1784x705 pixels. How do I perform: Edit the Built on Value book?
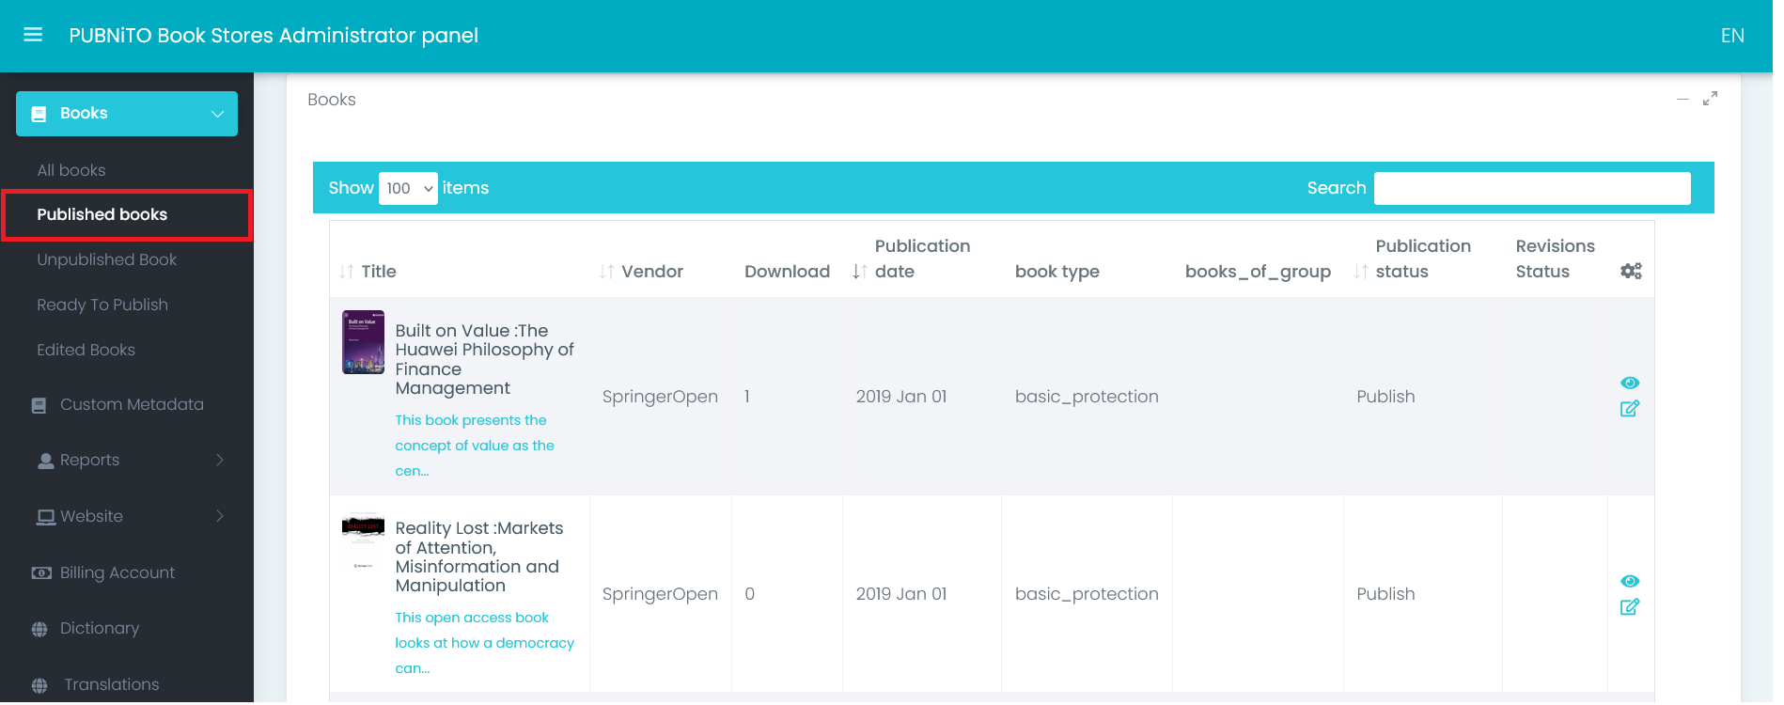(1630, 409)
